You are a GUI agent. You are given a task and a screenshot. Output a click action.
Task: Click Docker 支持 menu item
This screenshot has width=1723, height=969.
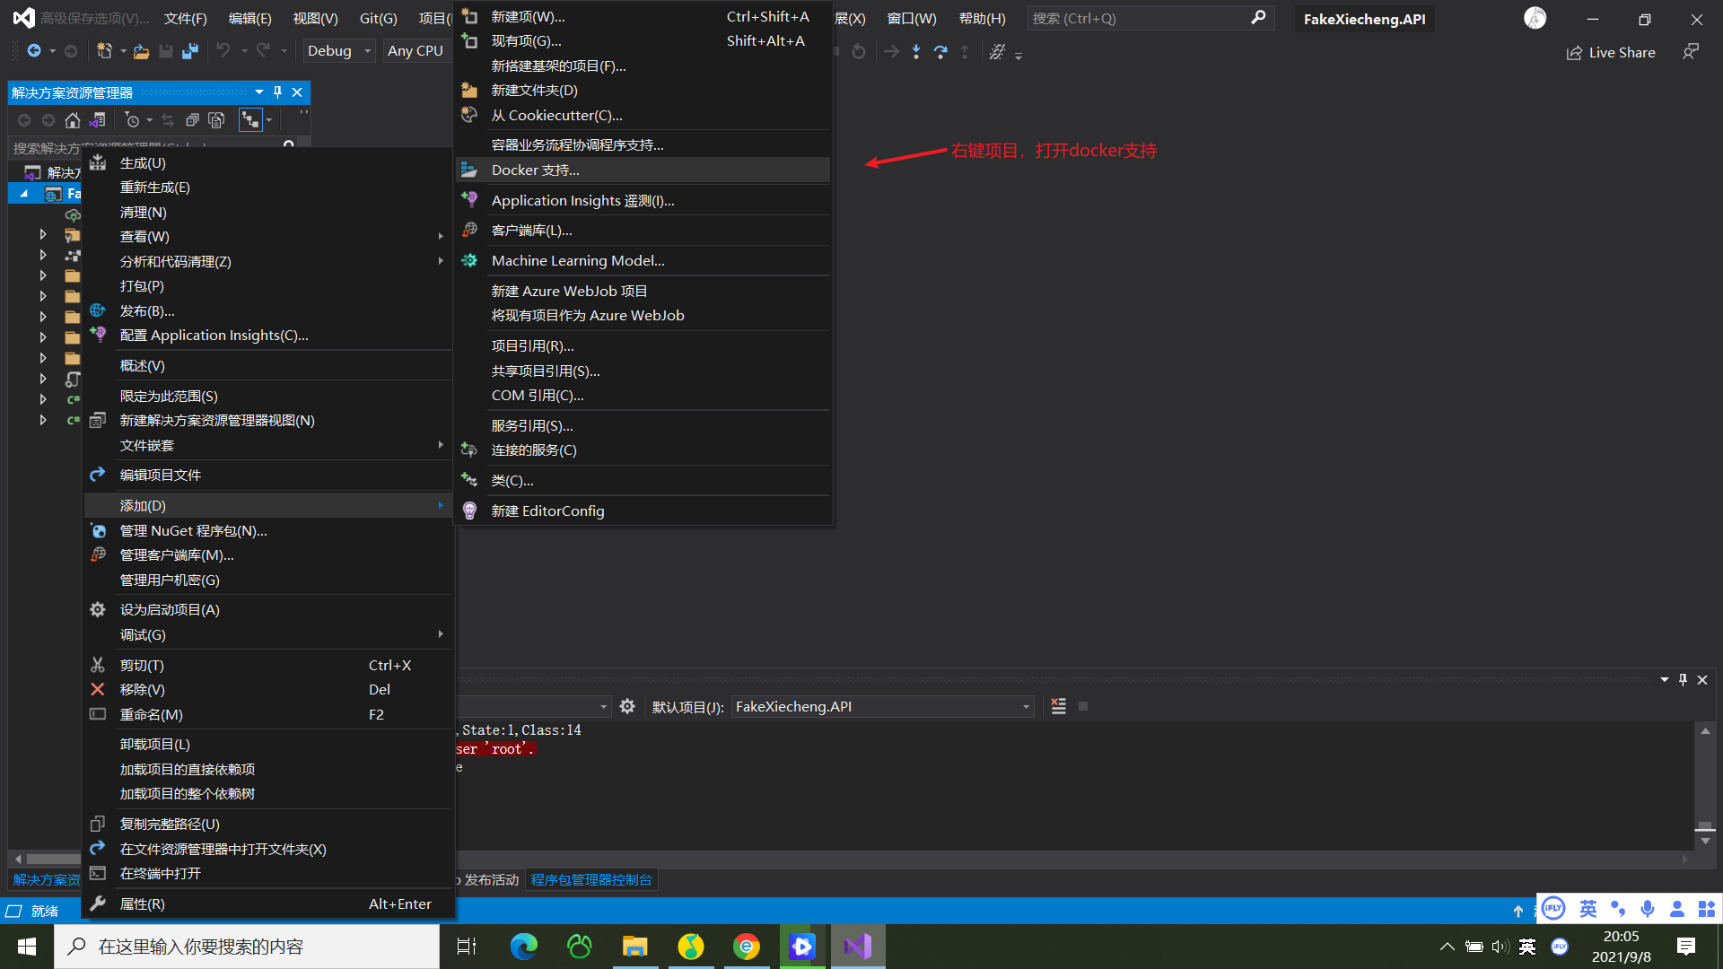(x=534, y=170)
